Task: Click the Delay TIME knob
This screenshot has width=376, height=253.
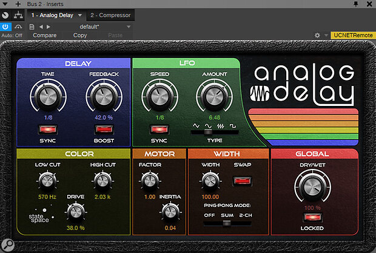Action: pos(48,96)
